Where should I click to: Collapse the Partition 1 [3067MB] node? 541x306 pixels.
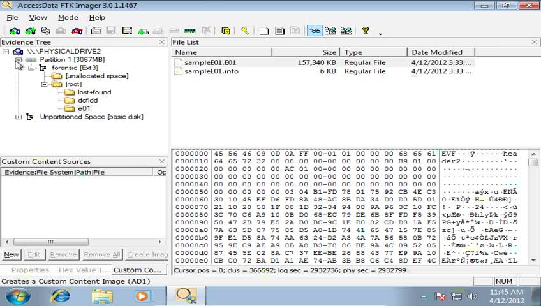[x=19, y=60]
